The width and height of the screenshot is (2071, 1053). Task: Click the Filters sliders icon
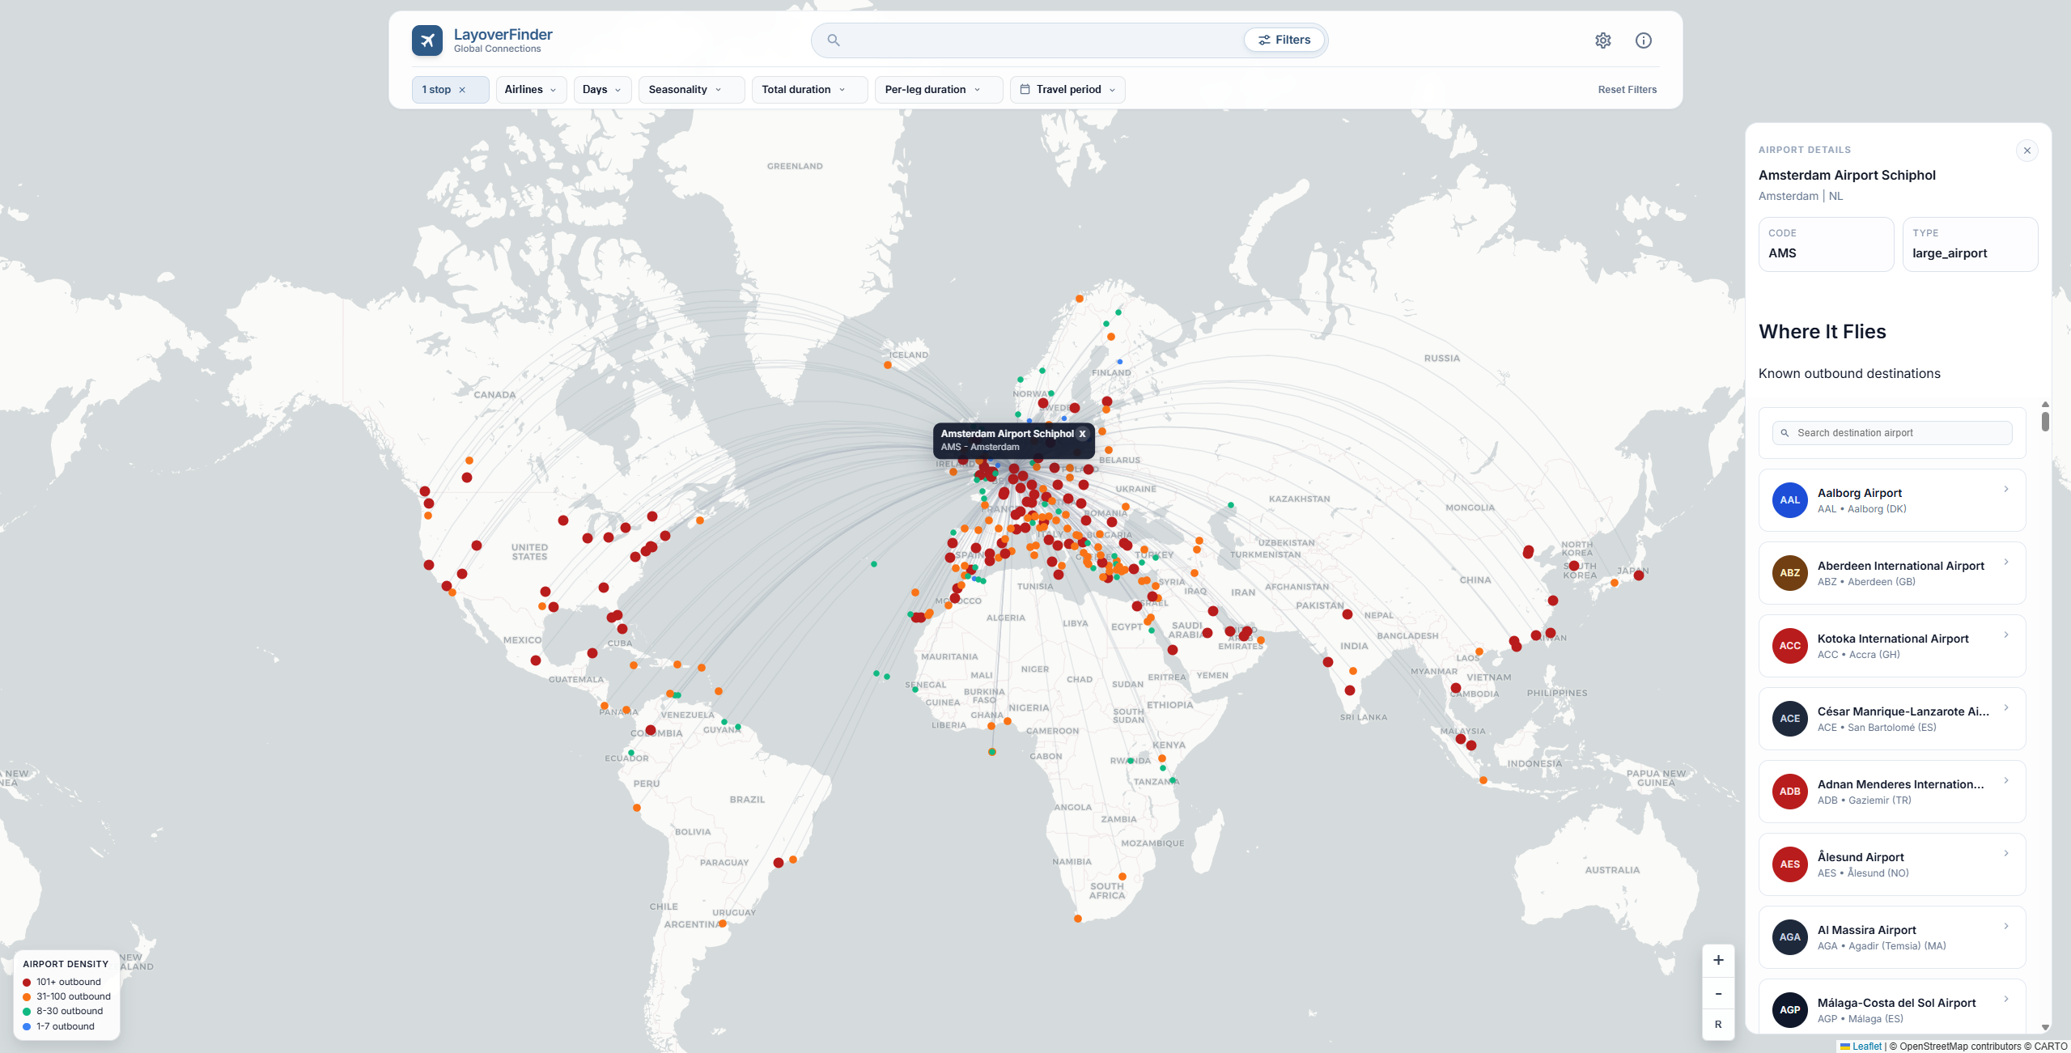point(1265,39)
